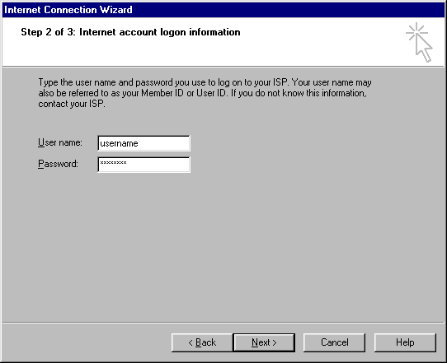
Task: Focus the User name text box
Action: 144,143
